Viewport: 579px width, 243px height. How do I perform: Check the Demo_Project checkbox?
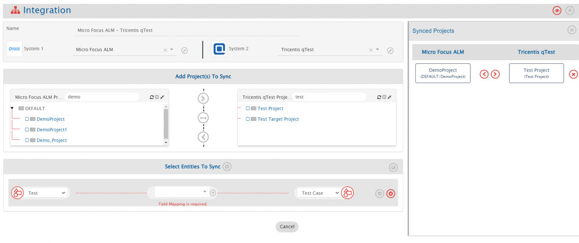click(x=27, y=140)
